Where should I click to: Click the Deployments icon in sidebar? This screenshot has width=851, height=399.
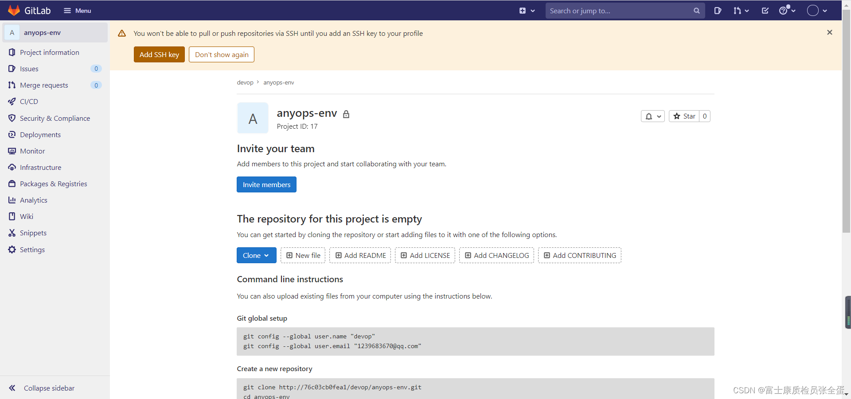(x=12, y=134)
